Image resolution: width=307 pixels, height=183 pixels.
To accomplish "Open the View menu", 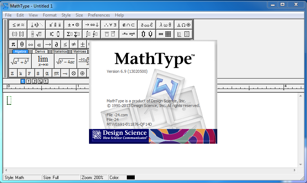I will pyautogui.click(x=33, y=15).
